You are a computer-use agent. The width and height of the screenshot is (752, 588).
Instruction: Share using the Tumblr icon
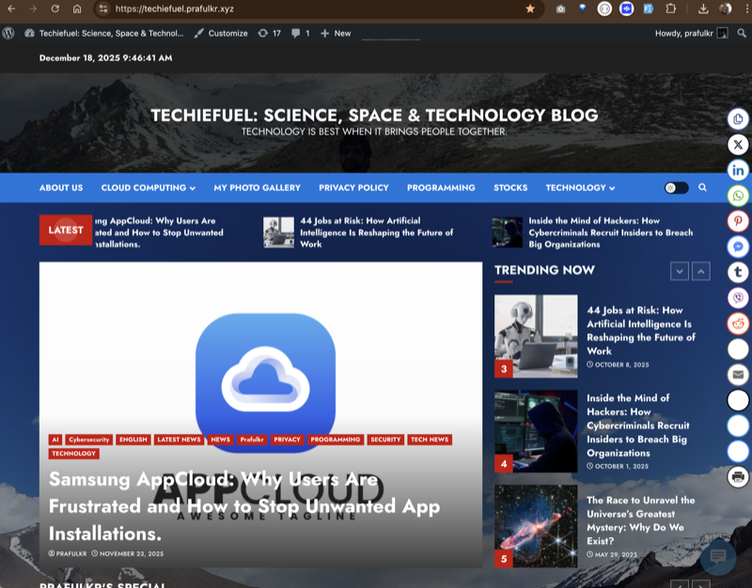tap(739, 271)
